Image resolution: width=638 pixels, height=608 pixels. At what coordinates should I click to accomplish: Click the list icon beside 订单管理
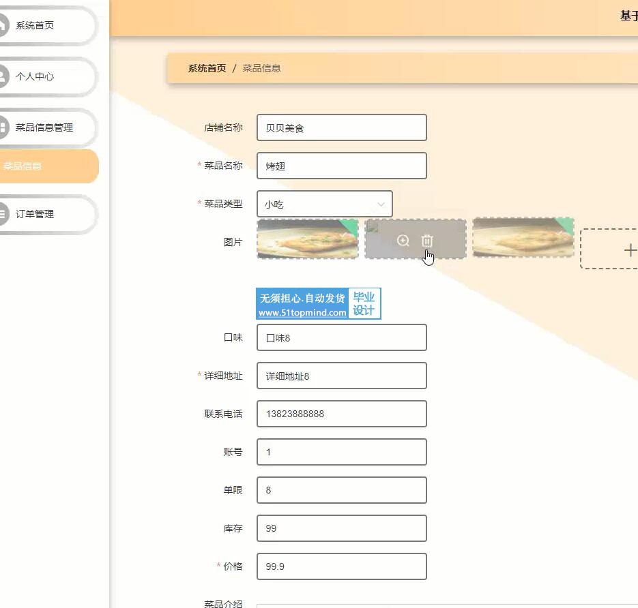pyautogui.click(x=3, y=214)
